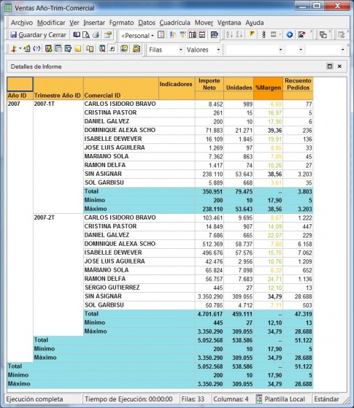Click the chart-with-red-arrow export icon
Image resolution: width=354 pixels, height=408 pixels.
pyautogui.click(x=301, y=34)
